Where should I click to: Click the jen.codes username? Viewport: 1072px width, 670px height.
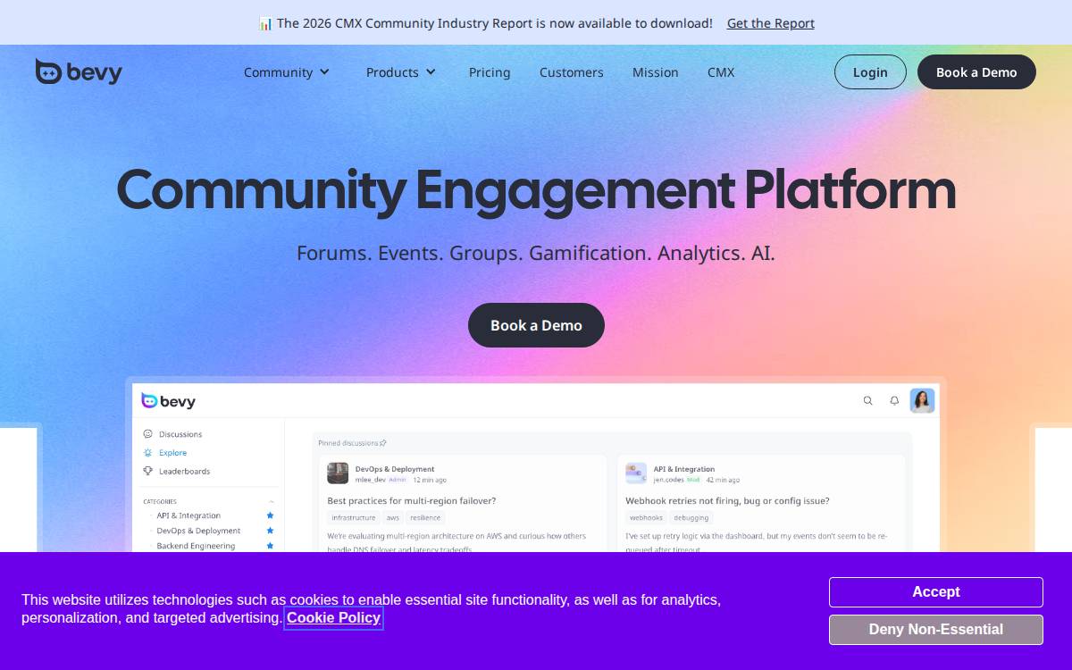[668, 480]
